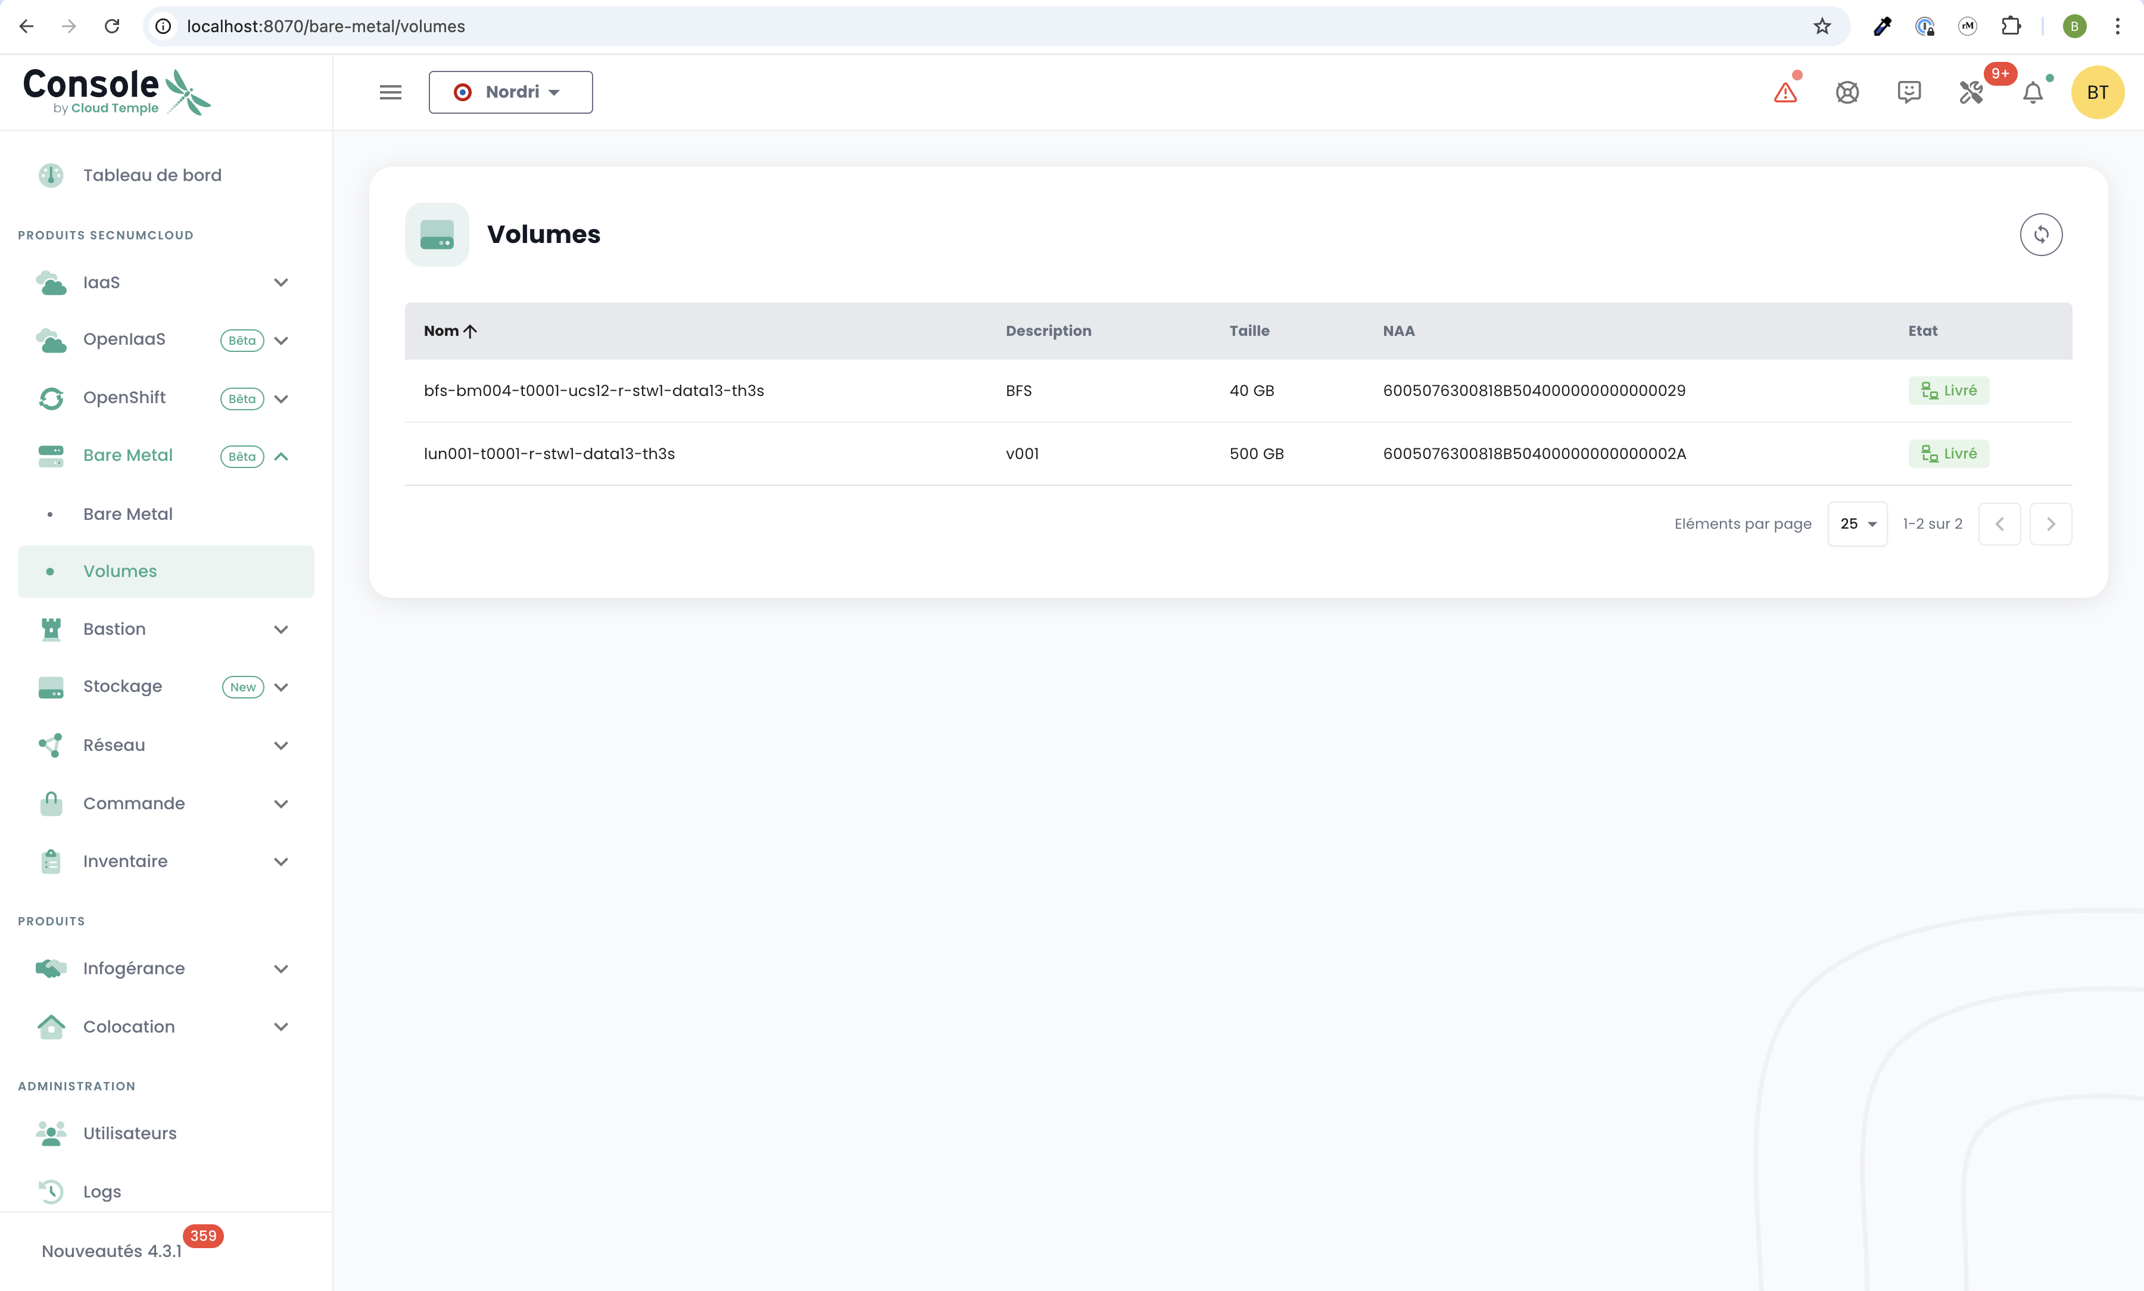
Task: Open the Nordri tenant selector dropdown
Action: click(x=510, y=92)
